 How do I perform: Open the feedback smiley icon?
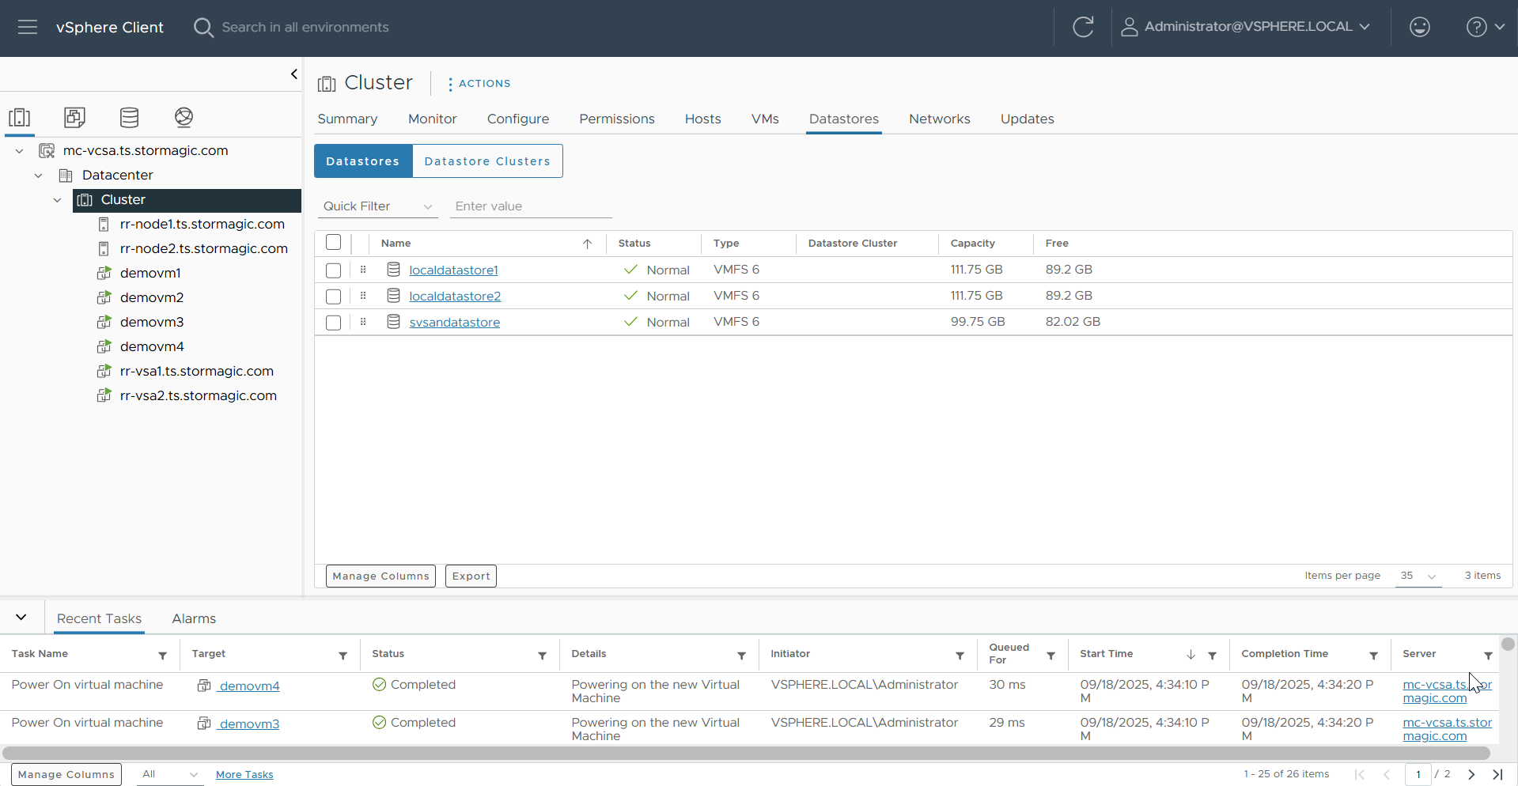click(1420, 27)
